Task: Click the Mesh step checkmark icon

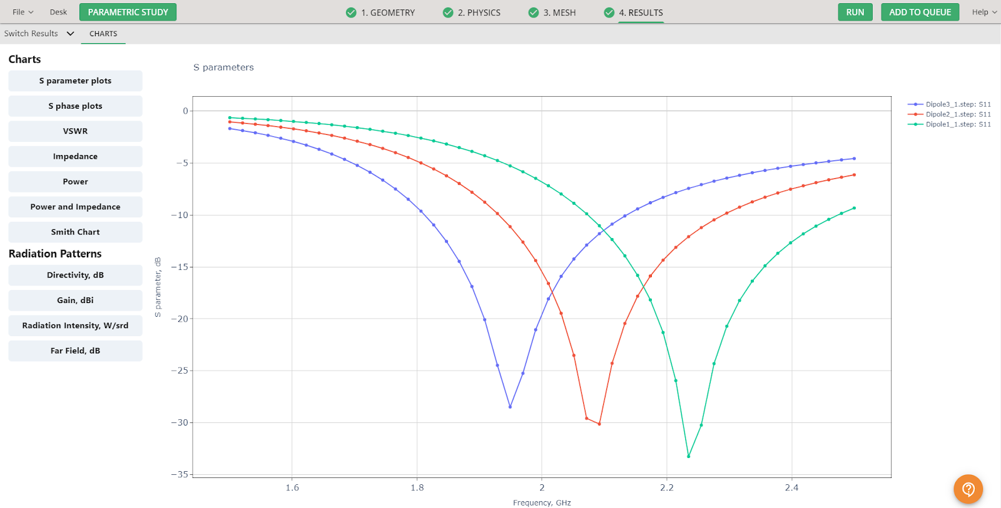Action: [533, 12]
